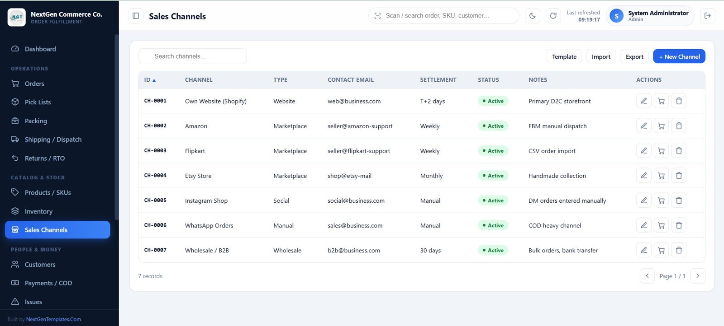The width and height of the screenshot is (724, 326).
Task: Open Shipping / Dispatch section
Action: coord(57,140)
